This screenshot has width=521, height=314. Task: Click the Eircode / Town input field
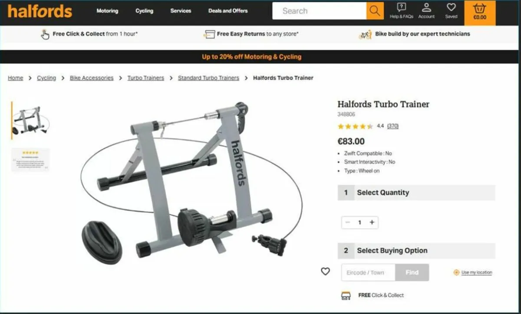[368, 272]
